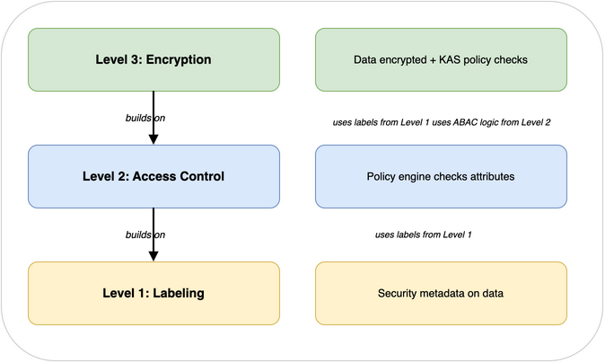Click the Policy engine checks attributes box
This screenshot has width=605, height=363.
[x=441, y=177]
